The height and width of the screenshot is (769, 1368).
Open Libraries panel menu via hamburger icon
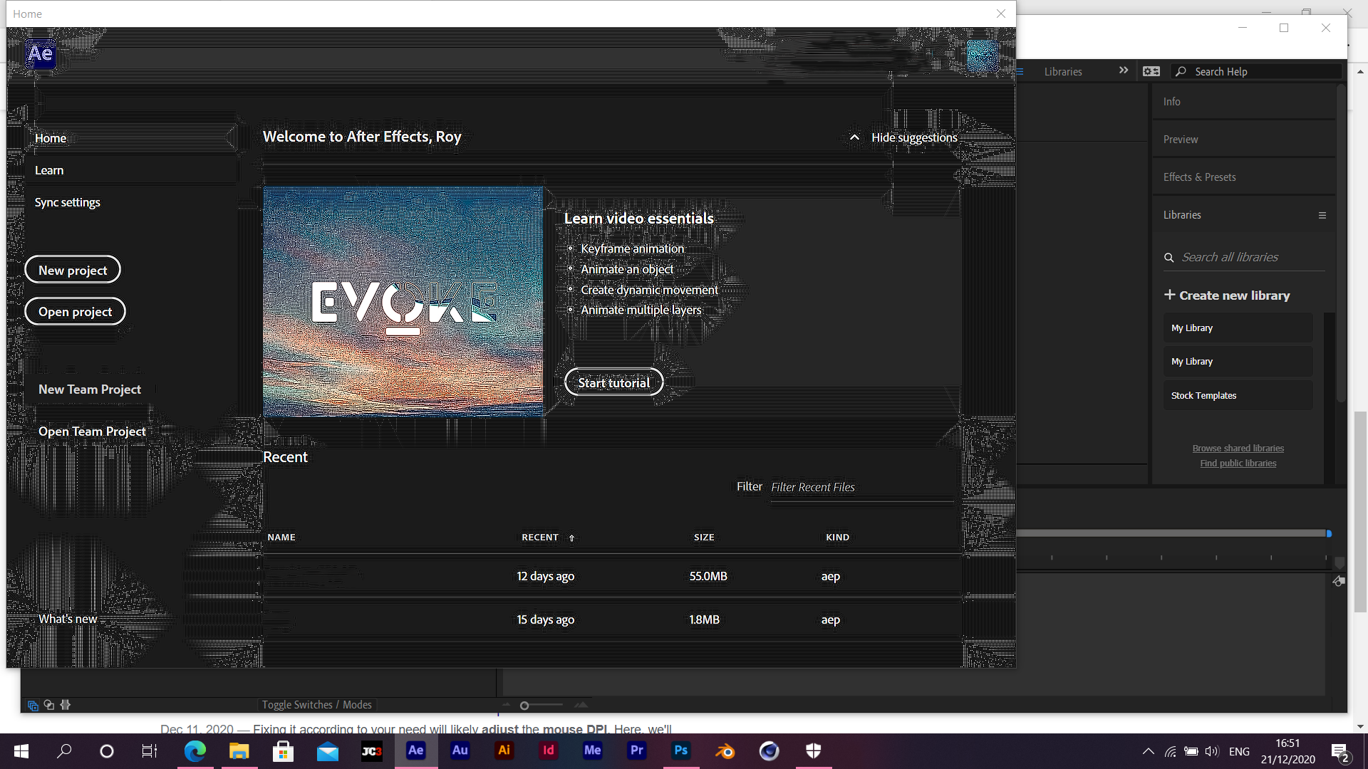1322,215
